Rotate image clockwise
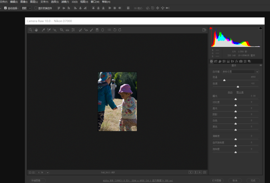 pos(120,30)
